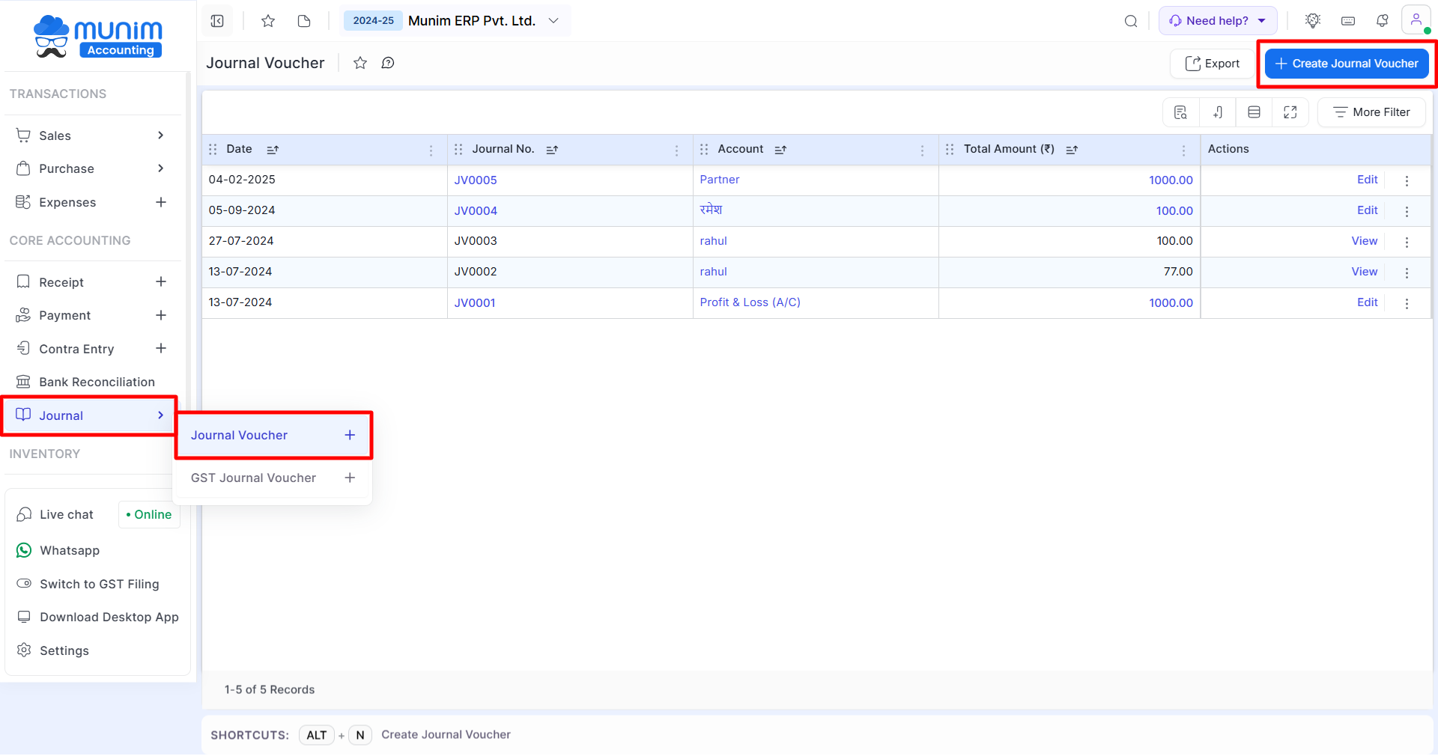Click the Export button
The width and height of the screenshot is (1438, 756).
(x=1212, y=64)
